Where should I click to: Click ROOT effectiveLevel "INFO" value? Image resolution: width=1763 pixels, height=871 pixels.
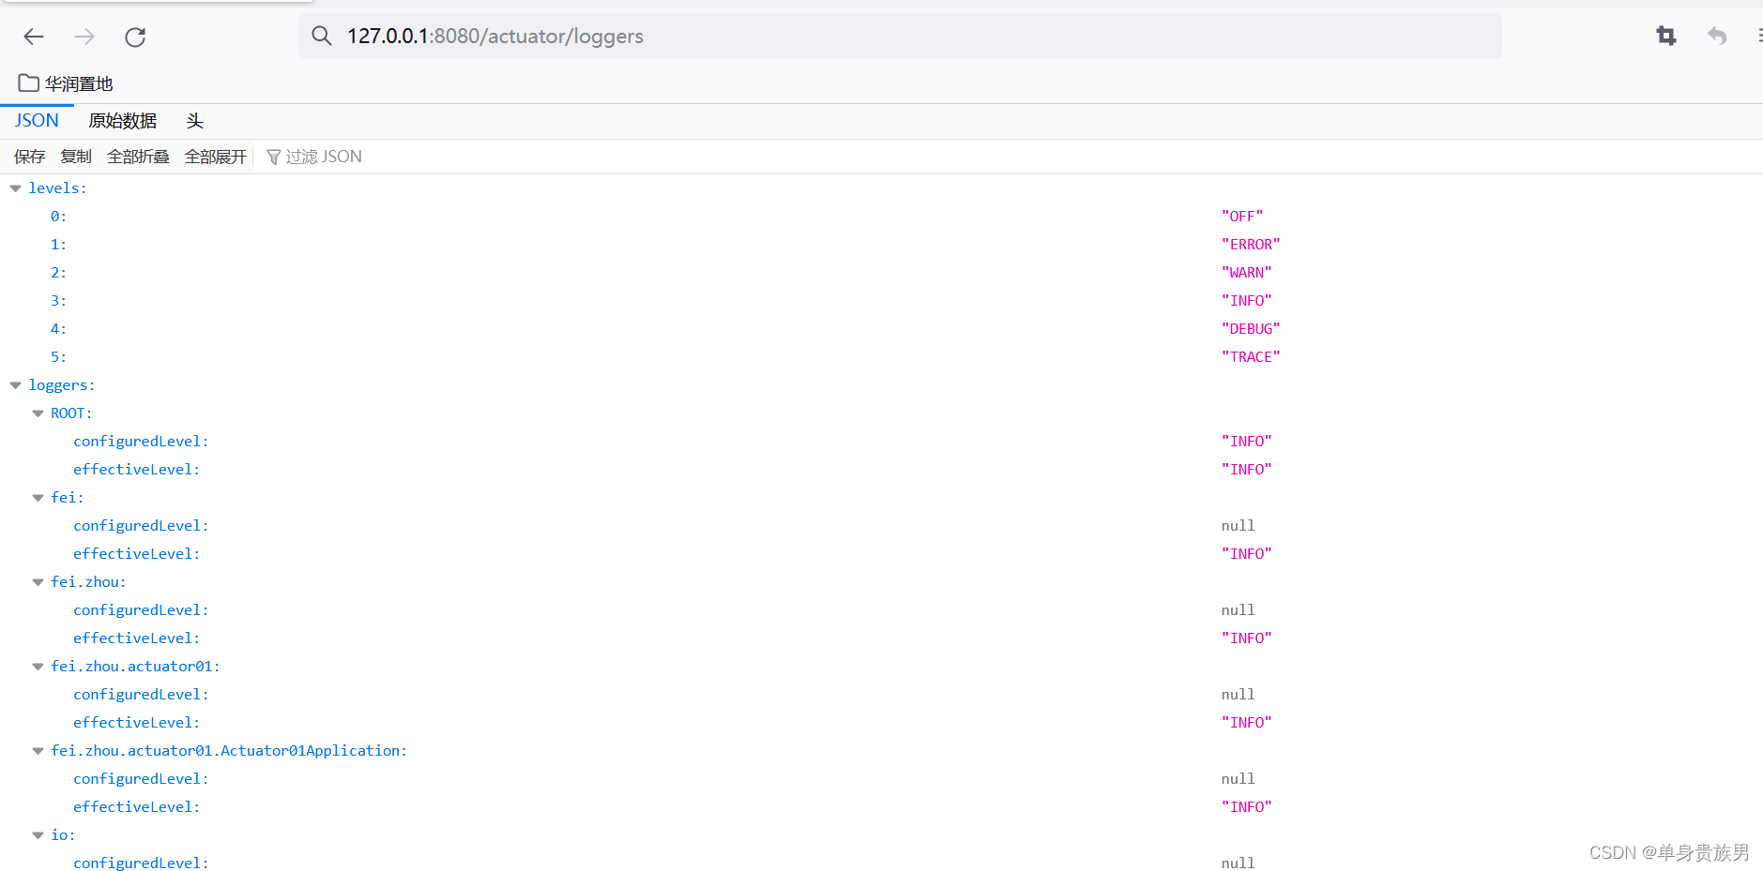[1246, 470]
